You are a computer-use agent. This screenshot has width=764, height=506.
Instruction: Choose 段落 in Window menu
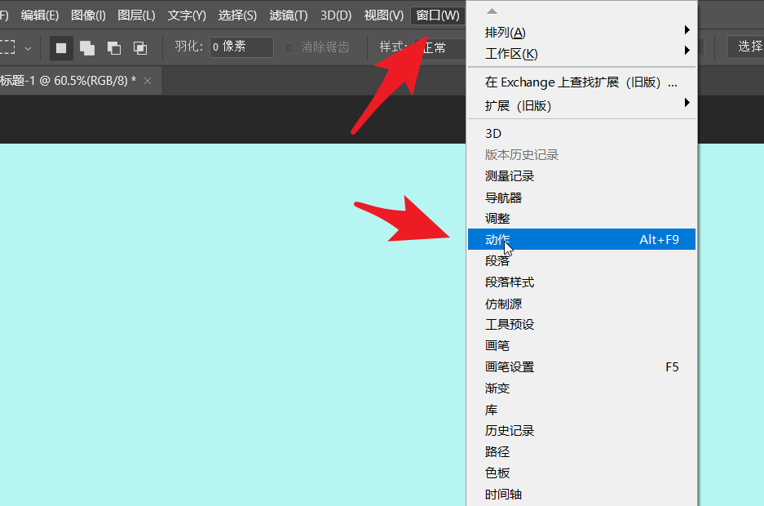pyautogui.click(x=582, y=261)
